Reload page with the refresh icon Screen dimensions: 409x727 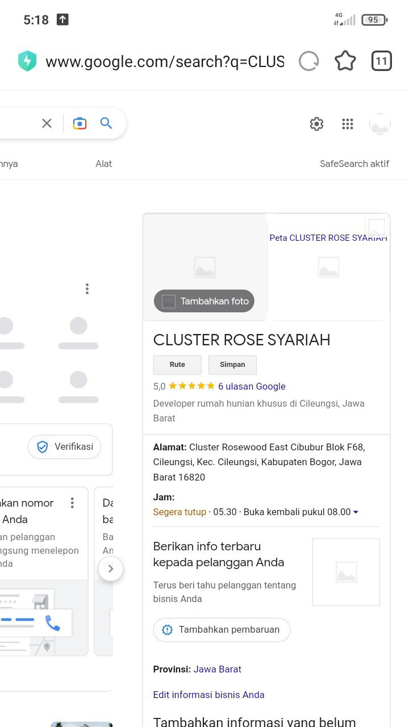point(309,61)
